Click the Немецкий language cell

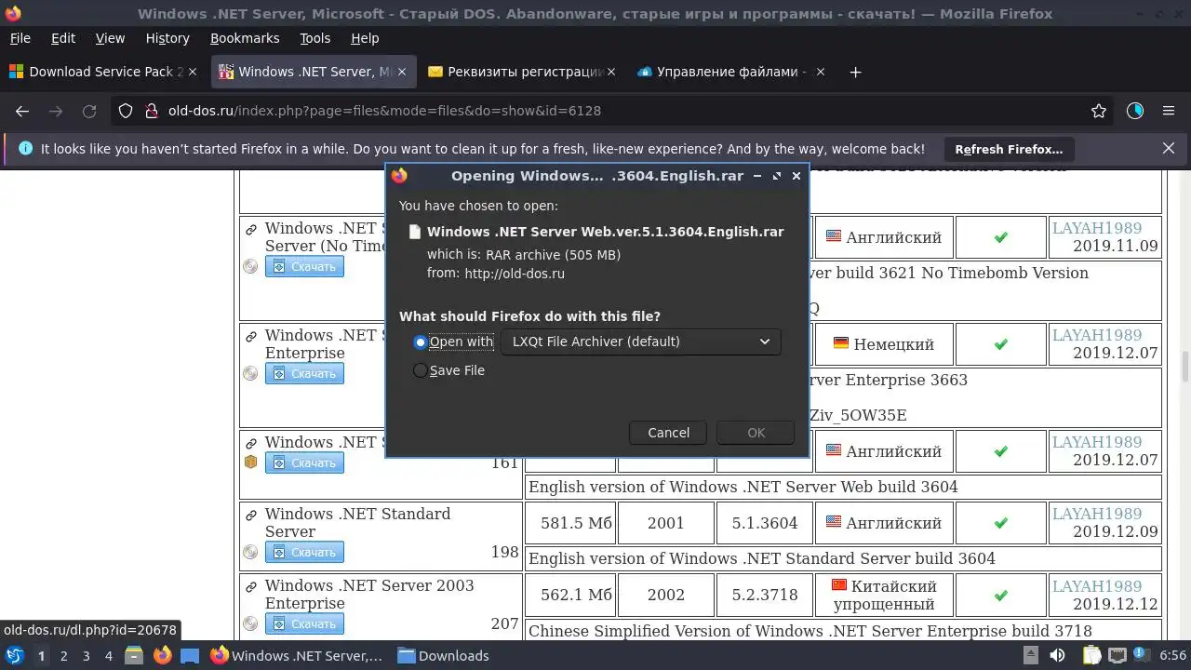884,344
